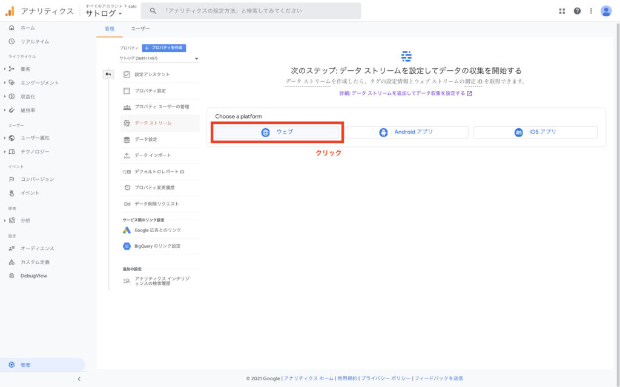Open オーディエンス in sidebar
620x387 pixels.
point(37,248)
